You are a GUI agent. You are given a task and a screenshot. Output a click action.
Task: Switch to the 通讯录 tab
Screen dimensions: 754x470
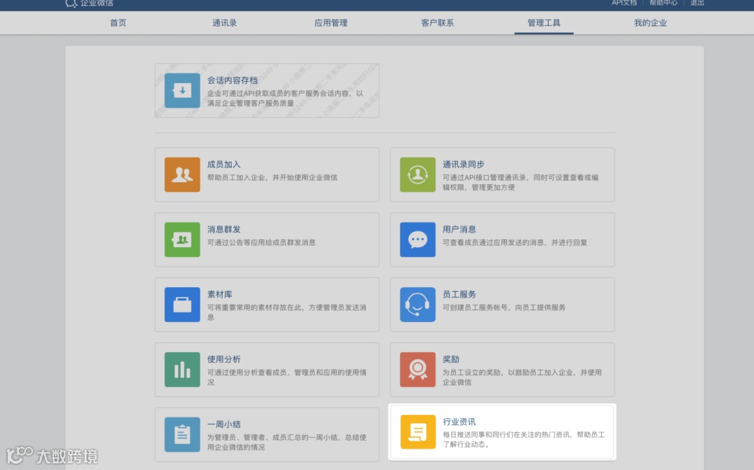click(225, 22)
